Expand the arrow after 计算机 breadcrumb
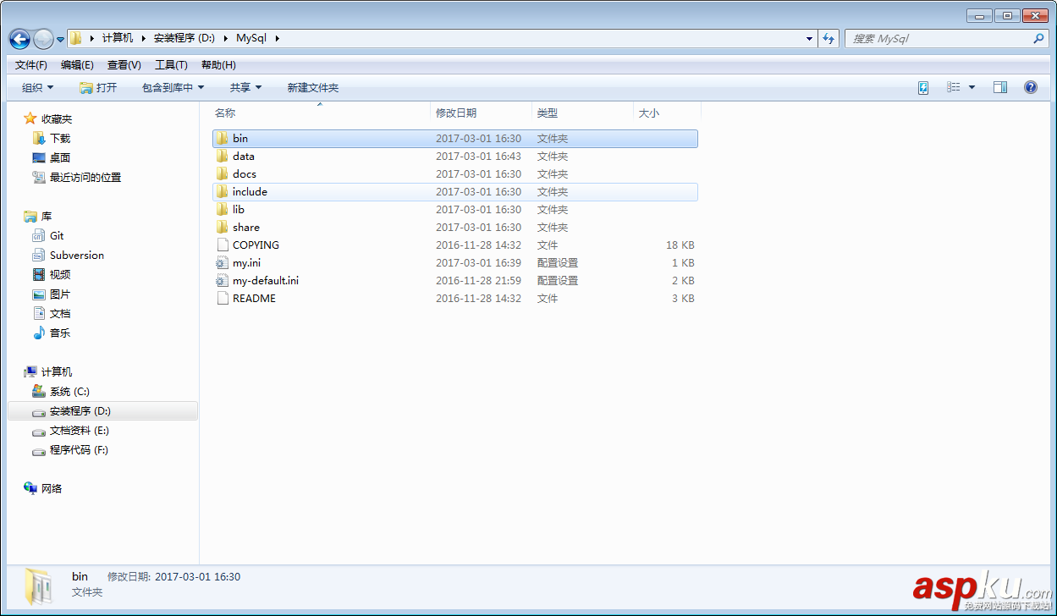The image size is (1057, 616). pyautogui.click(x=144, y=39)
